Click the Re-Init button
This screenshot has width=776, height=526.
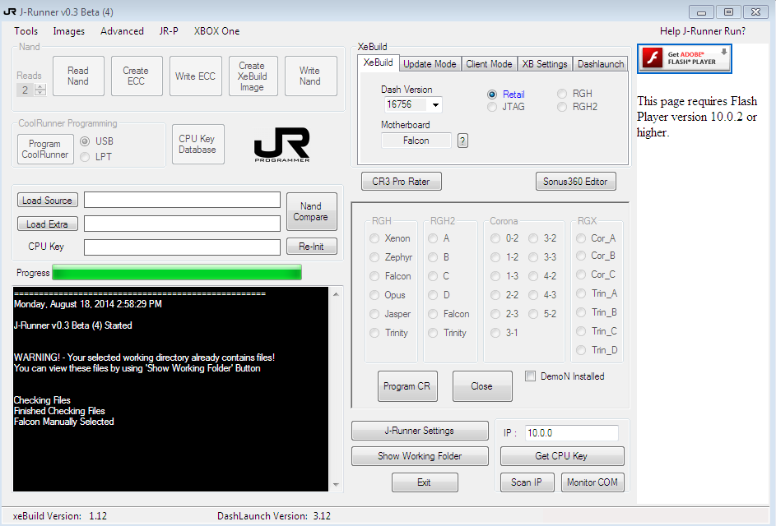click(311, 247)
